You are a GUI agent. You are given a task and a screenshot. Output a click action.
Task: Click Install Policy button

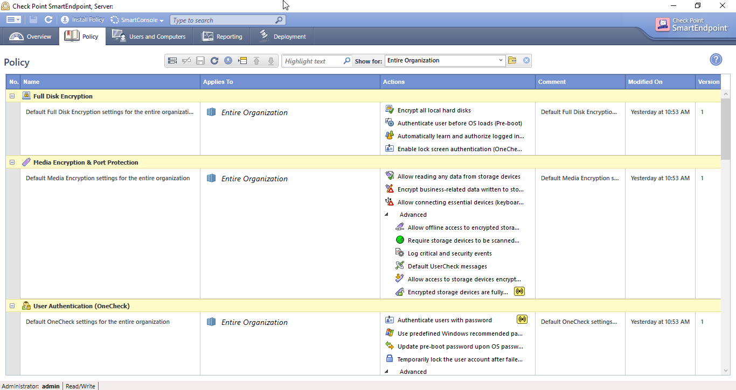(x=83, y=19)
